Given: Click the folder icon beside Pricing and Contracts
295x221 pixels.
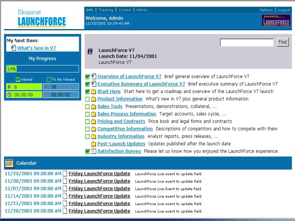Looking at the screenshot, I should coord(93,122).
